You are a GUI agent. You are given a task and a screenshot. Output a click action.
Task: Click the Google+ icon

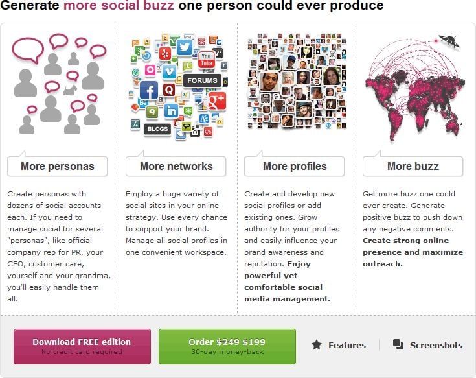point(217,101)
